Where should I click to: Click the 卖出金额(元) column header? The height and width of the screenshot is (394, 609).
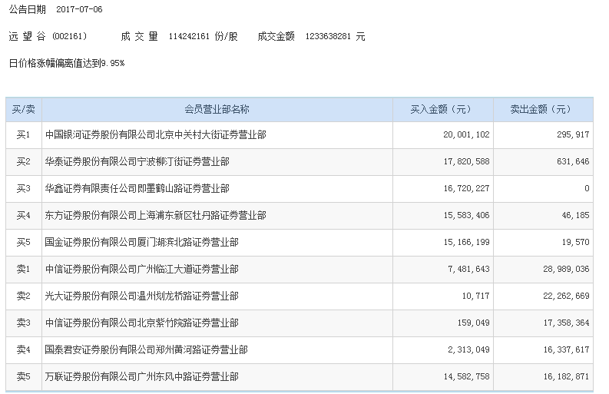pos(541,110)
